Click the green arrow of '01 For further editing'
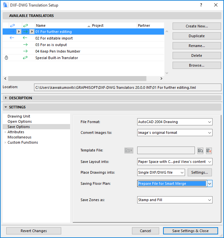The width and height of the screenshot is (224, 238). pos(25,31)
